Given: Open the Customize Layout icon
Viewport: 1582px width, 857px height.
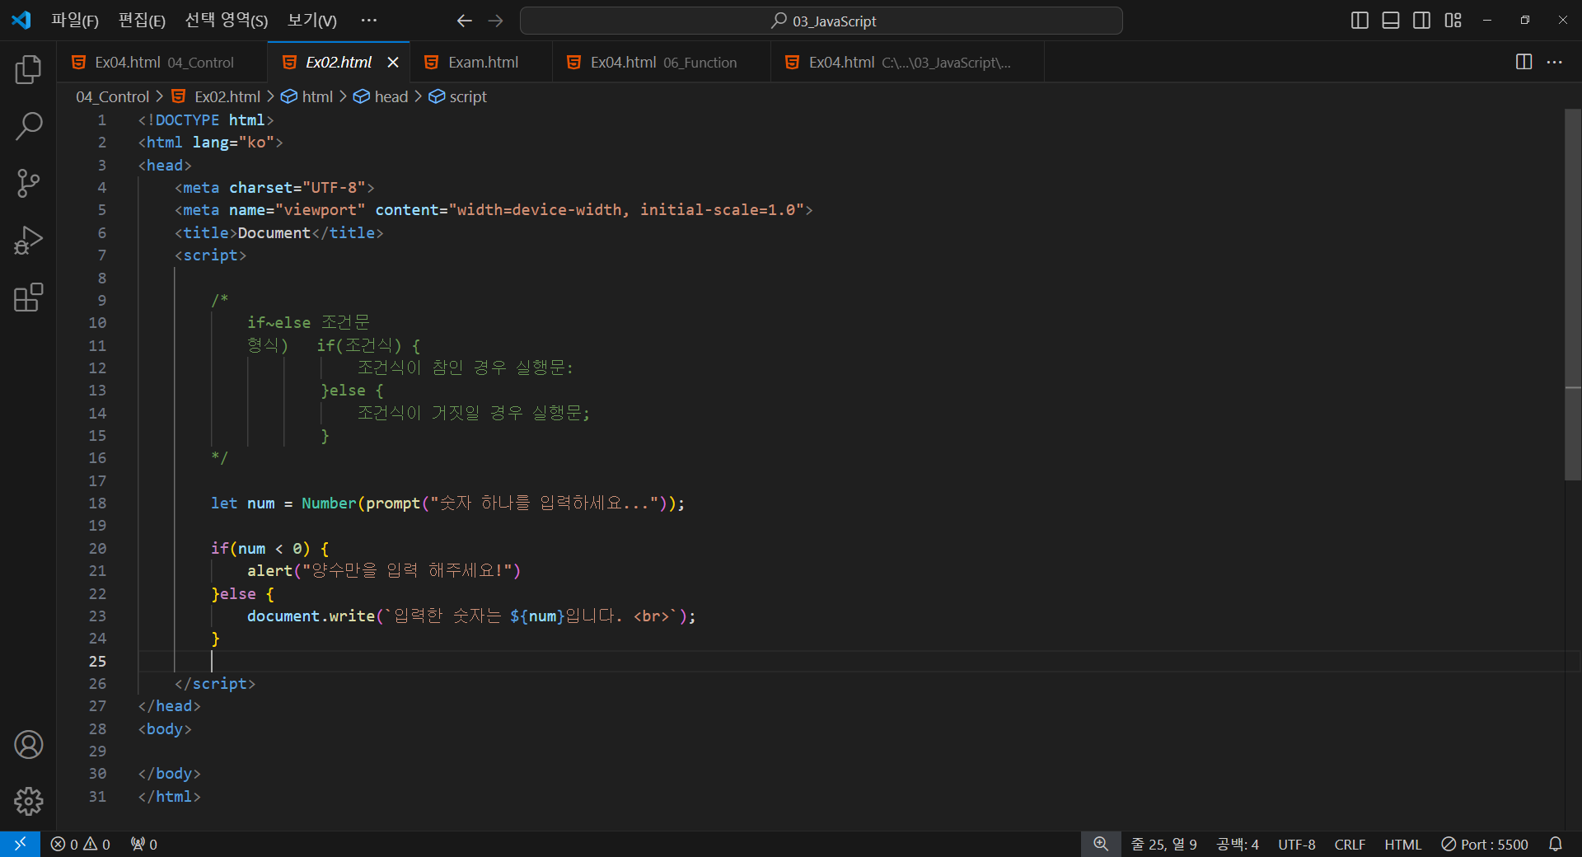Looking at the screenshot, I should tap(1453, 21).
